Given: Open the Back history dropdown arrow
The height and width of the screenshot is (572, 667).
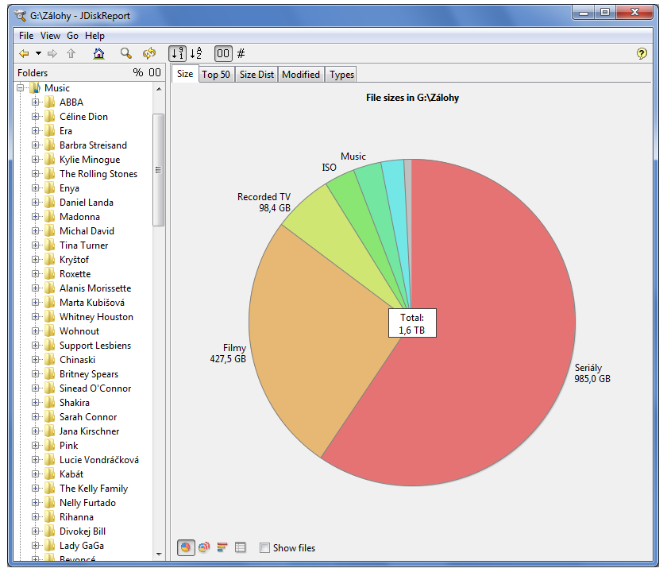Looking at the screenshot, I should [x=38, y=53].
